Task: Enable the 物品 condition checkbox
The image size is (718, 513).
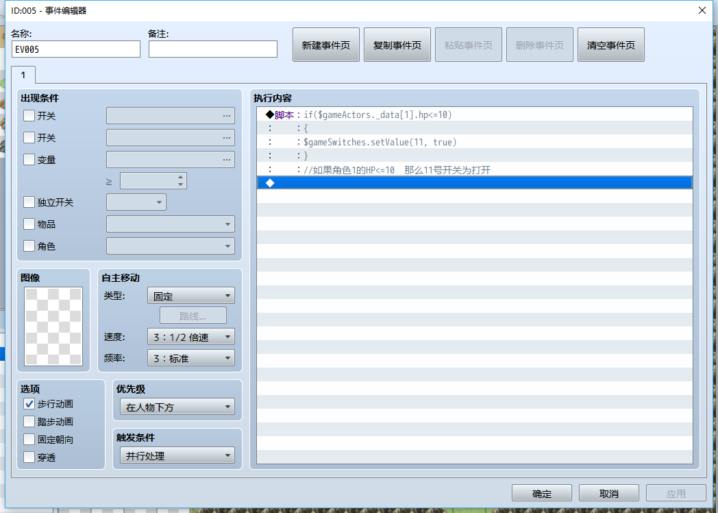Action: pos(29,224)
